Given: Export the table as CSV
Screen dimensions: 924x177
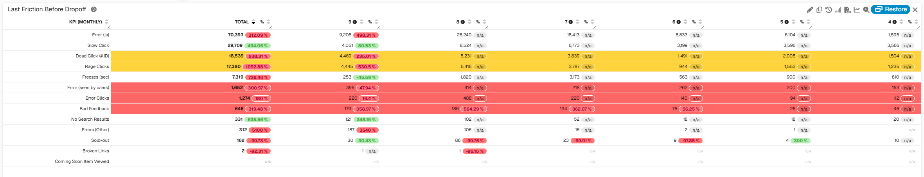Looking at the screenshot, I should [x=847, y=10].
